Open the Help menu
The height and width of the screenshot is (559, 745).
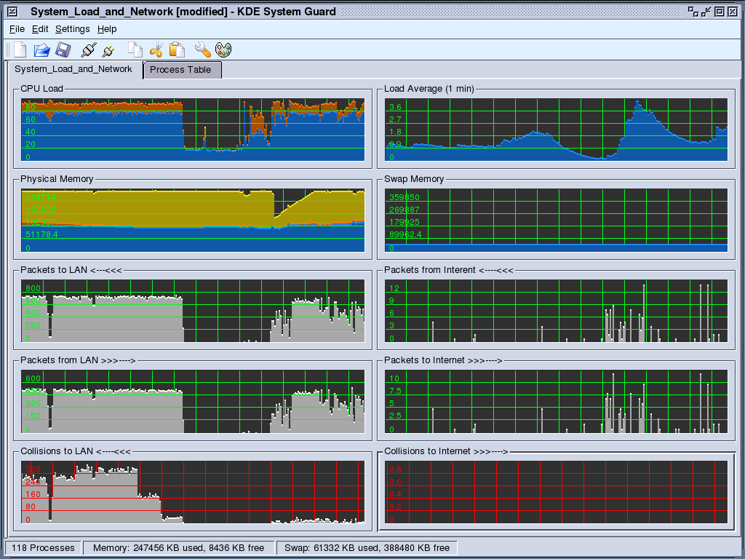pos(107,29)
